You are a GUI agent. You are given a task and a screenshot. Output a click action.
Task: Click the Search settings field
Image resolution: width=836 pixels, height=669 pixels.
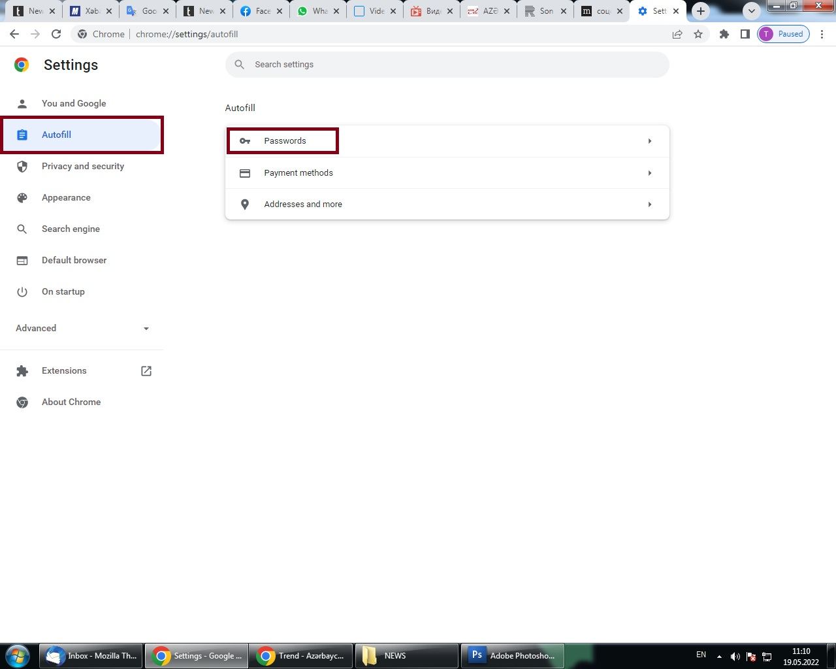coord(447,65)
